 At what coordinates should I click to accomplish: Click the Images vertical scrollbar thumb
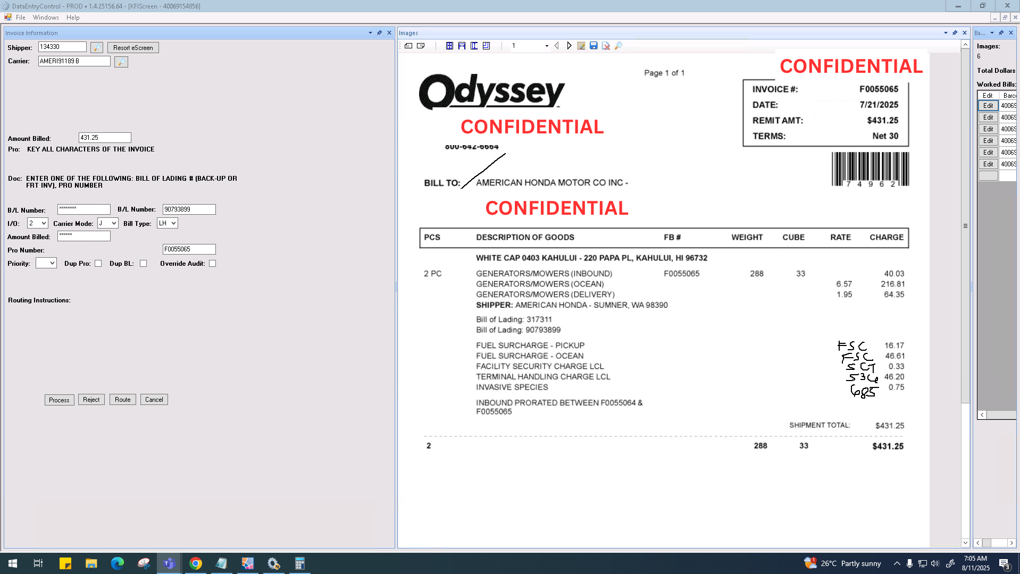click(x=965, y=226)
